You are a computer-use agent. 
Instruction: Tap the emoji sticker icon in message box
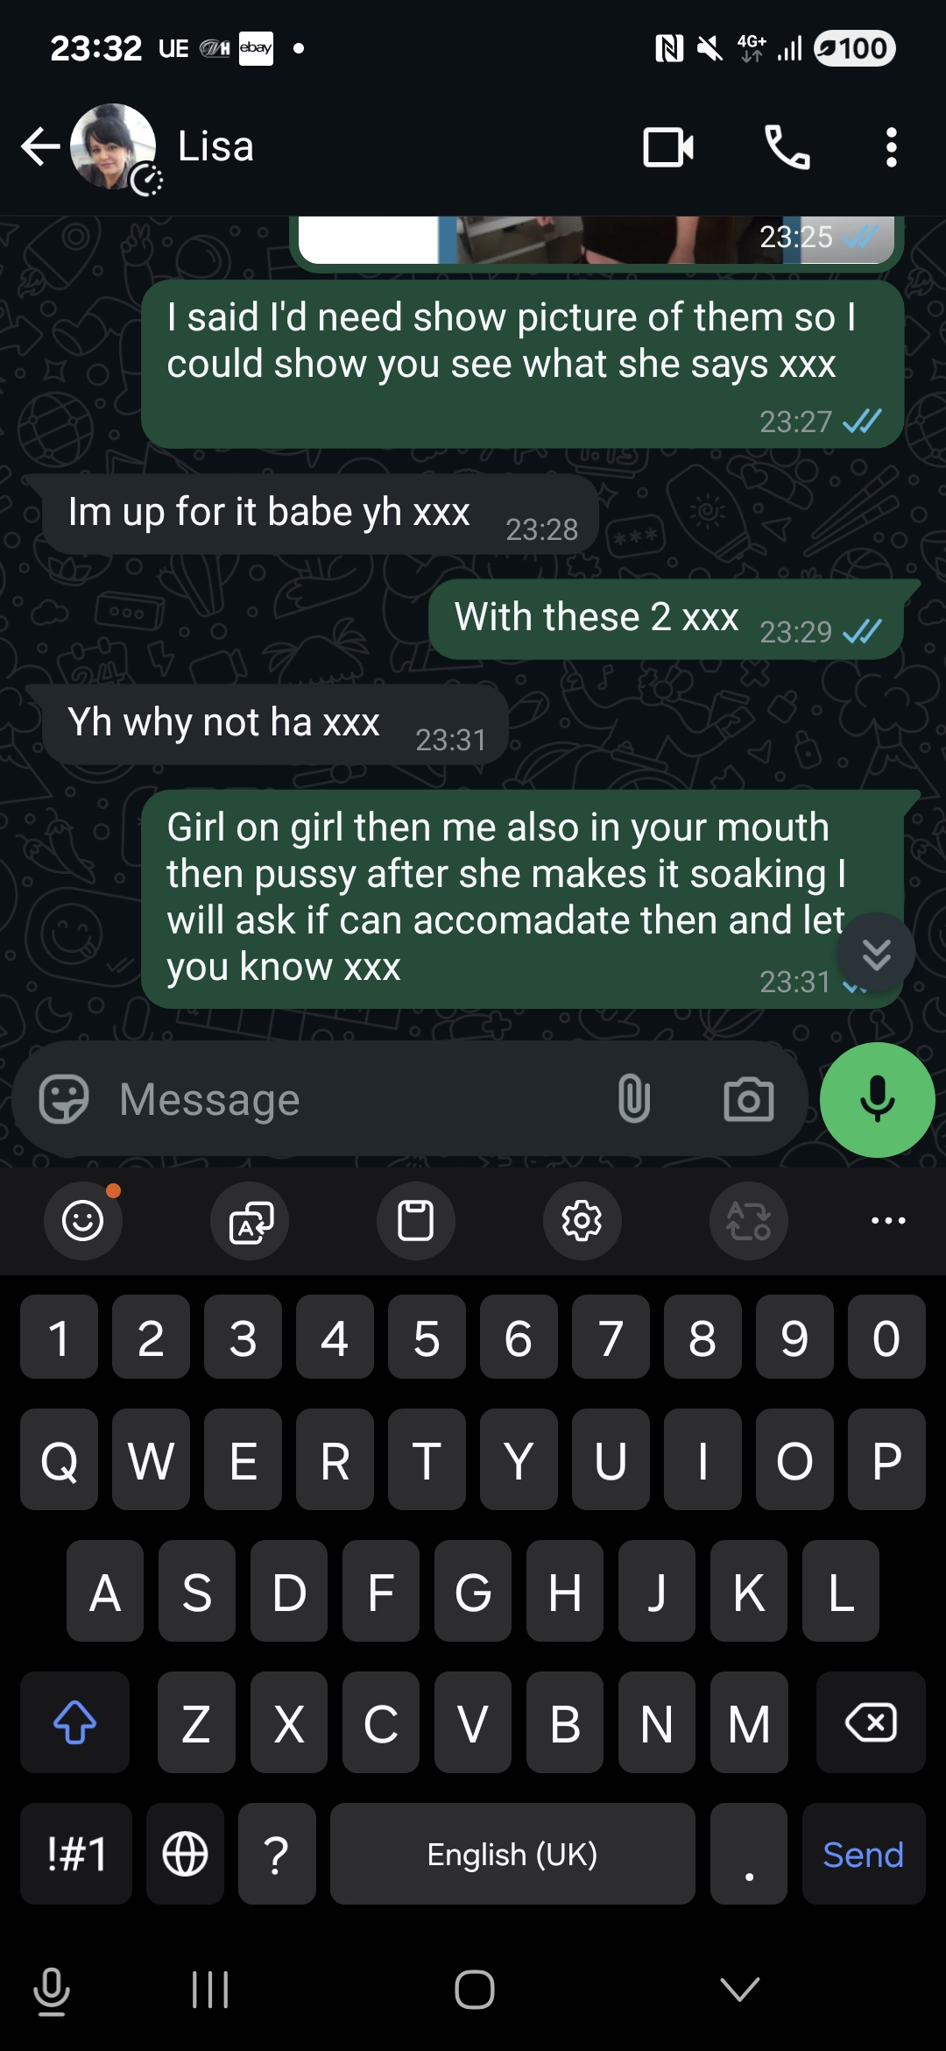(x=64, y=1099)
